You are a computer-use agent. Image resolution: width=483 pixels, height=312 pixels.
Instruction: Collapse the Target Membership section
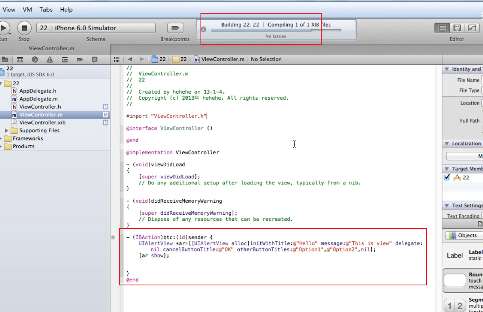coord(447,169)
